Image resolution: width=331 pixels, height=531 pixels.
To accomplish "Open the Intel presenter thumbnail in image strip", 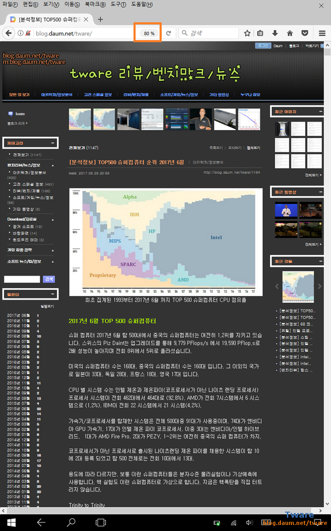I will (200, 119).
